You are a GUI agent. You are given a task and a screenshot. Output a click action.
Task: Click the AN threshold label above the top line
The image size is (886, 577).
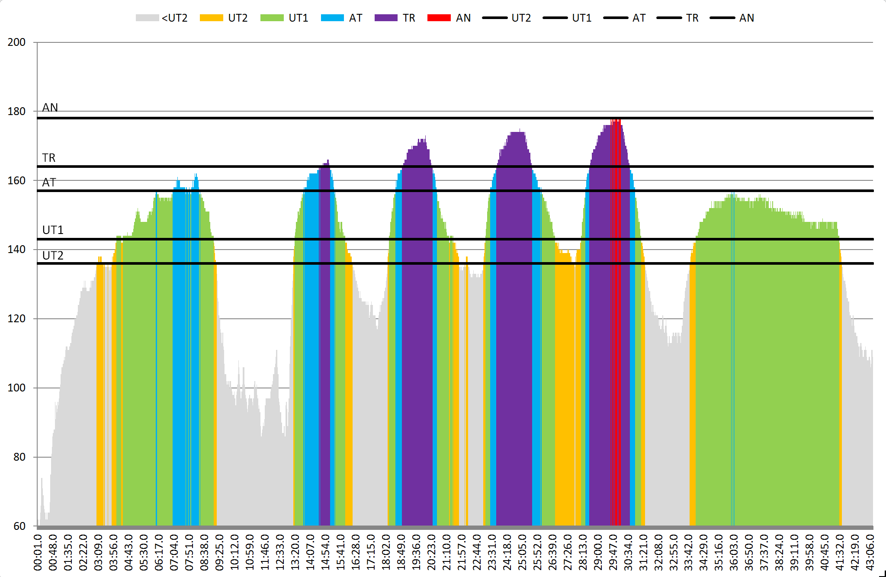pyautogui.click(x=50, y=108)
